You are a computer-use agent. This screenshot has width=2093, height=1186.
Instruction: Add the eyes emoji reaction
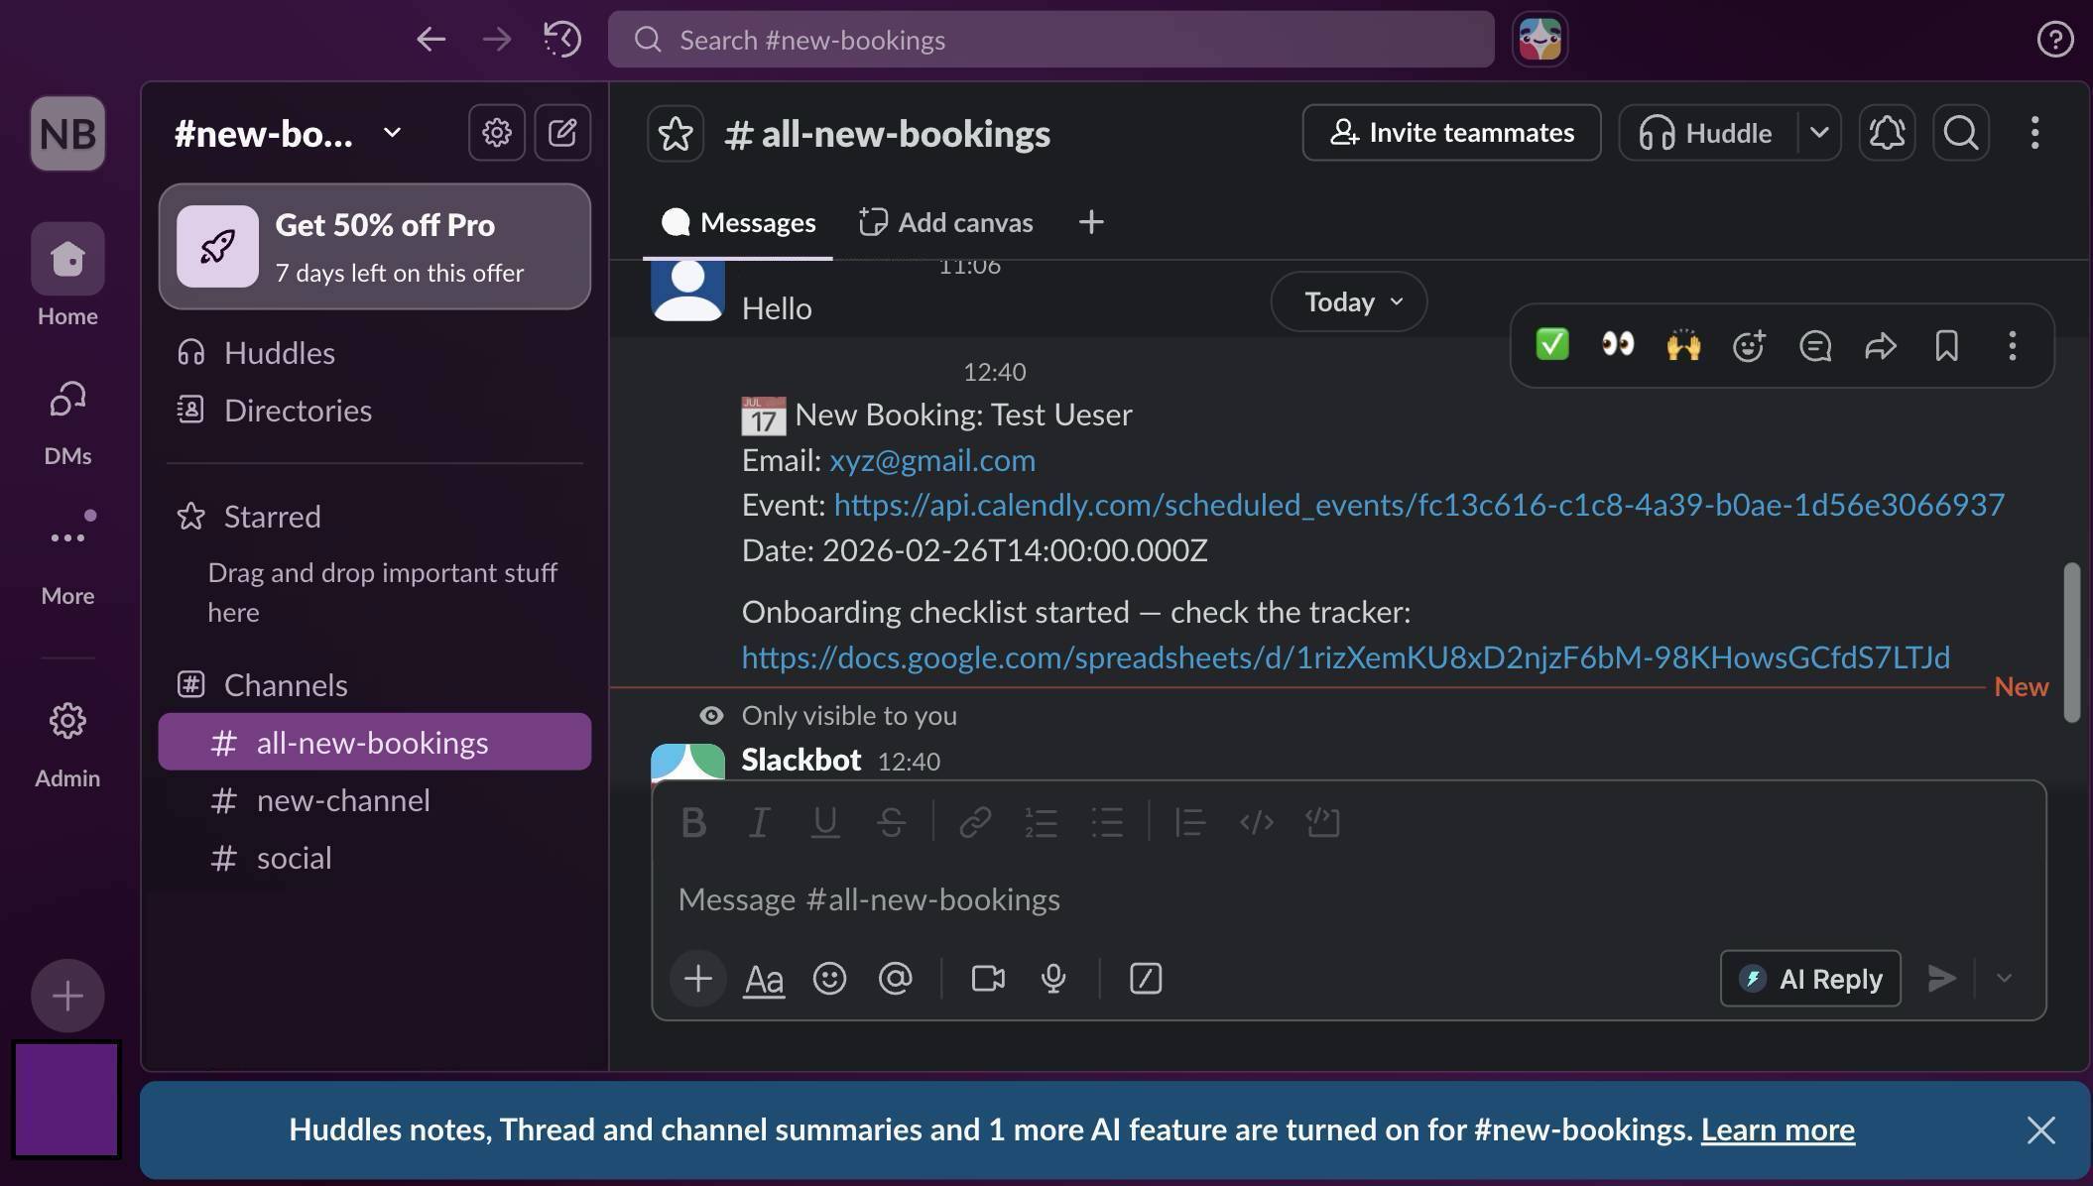tap(1616, 345)
